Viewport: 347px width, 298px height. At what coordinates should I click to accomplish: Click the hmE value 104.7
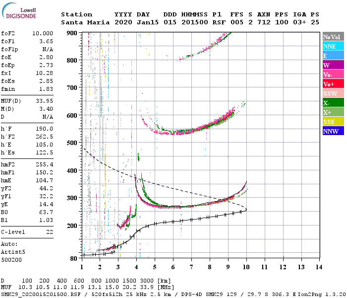coord(44,180)
